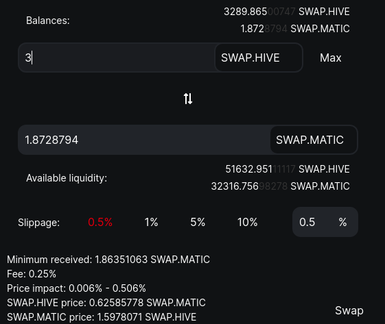The height and width of the screenshot is (324, 385).
Task: Open the SWAP.HIVE token selector
Action: (x=259, y=58)
